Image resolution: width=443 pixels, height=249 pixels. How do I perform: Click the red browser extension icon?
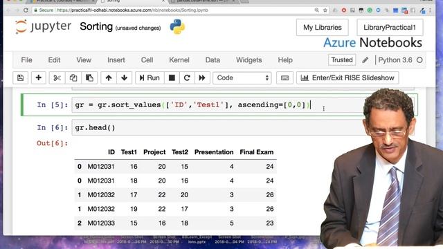(x=344, y=10)
